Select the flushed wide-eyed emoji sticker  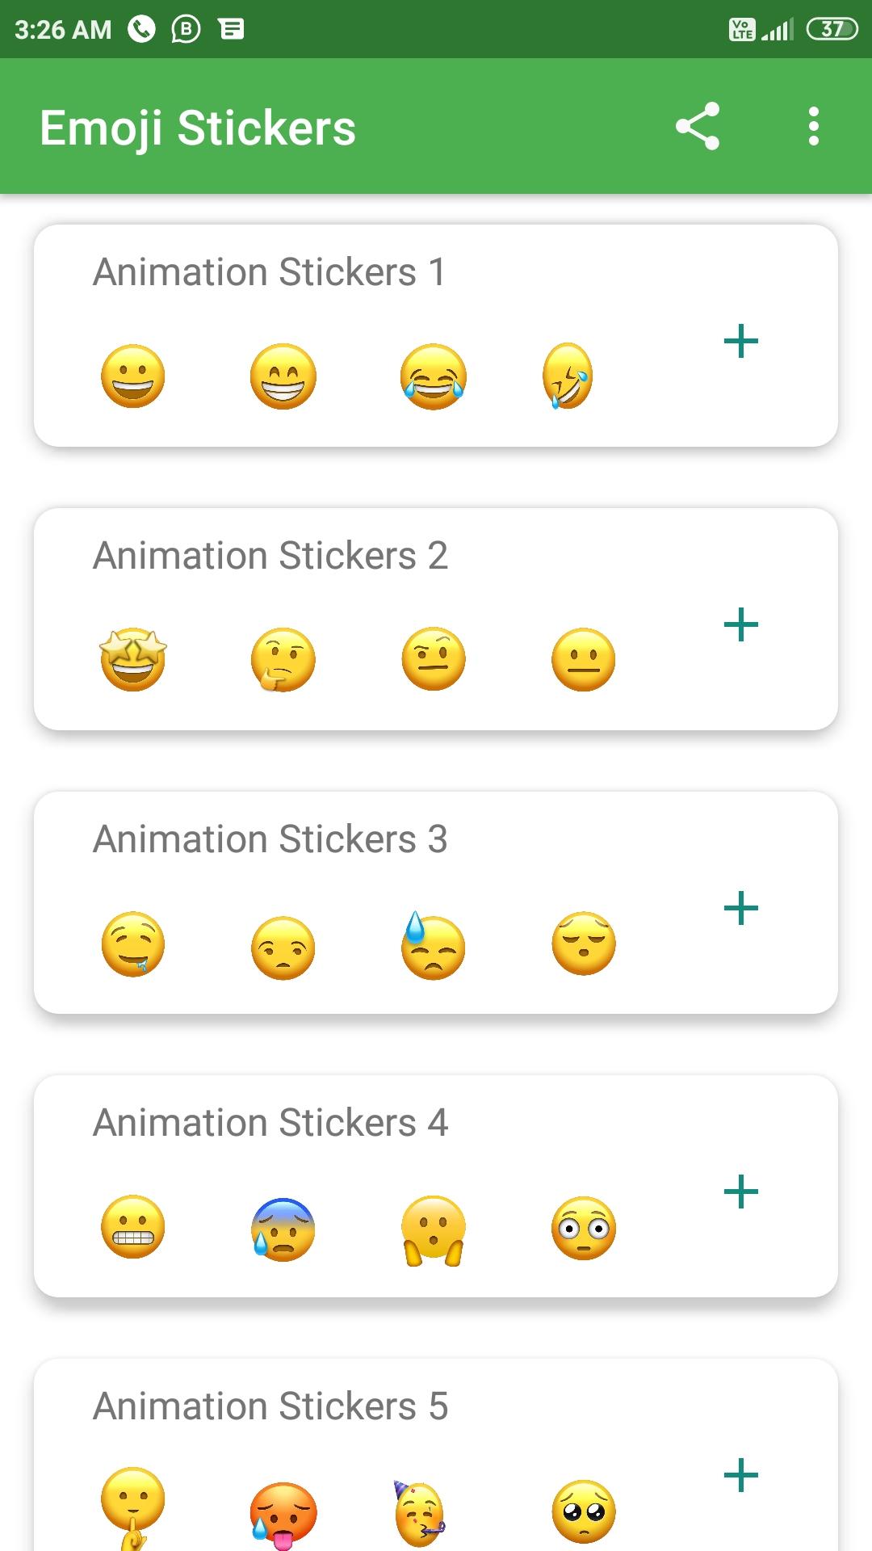click(584, 1228)
